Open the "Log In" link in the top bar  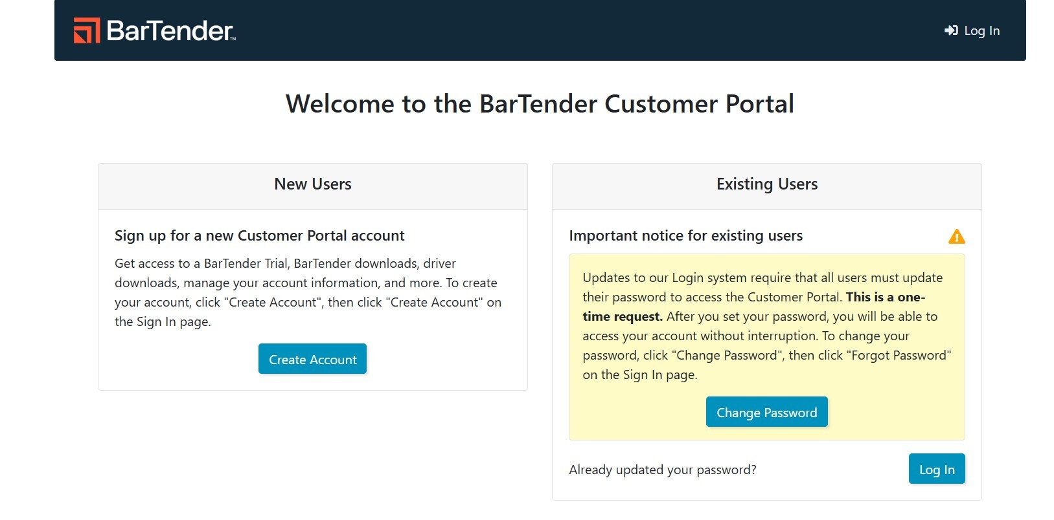pyautogui.click(x=981, y=30)
